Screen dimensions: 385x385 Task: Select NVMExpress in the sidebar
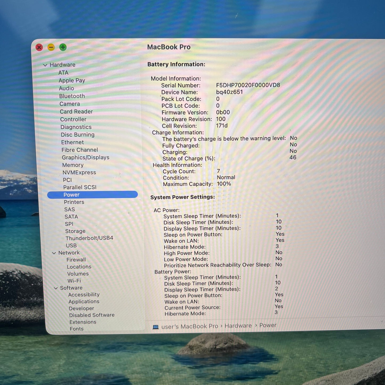[x=79, y=172]
